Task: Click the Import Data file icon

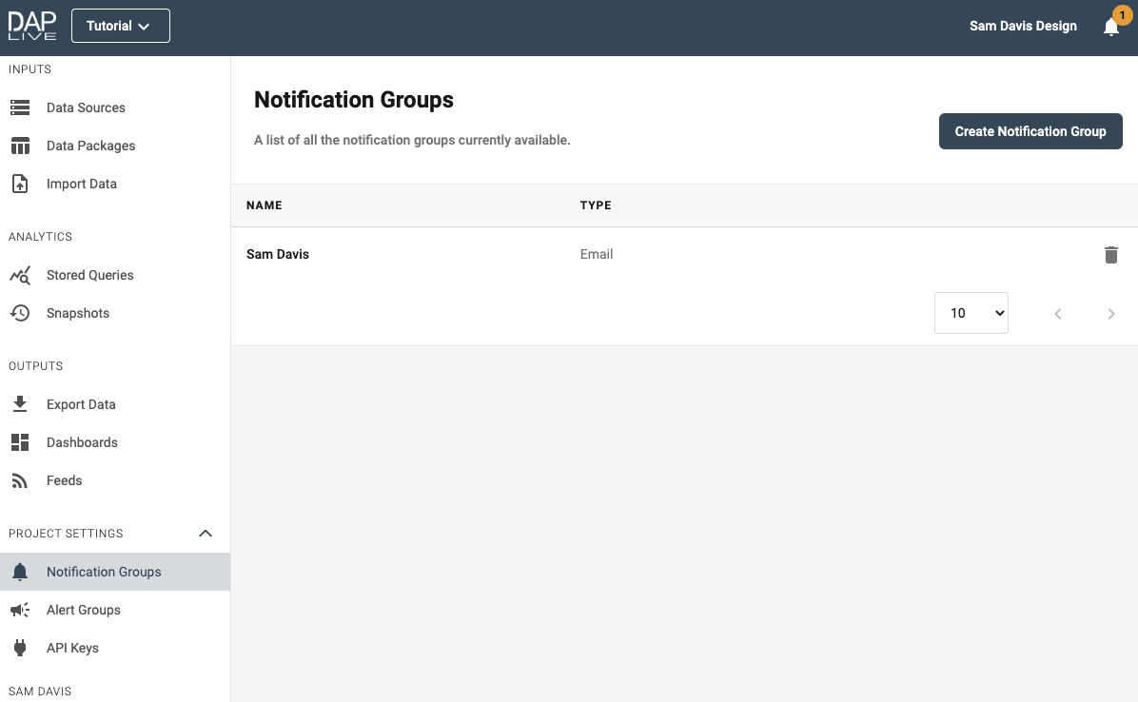Action: tap(20, 184)
